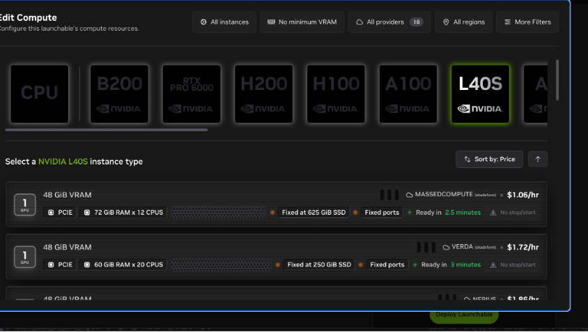Click the 1 GPU badge on VERDA row
The image size is (588, 332).
[25, 257]
